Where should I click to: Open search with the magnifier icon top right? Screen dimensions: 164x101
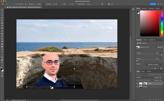(158, 4)
